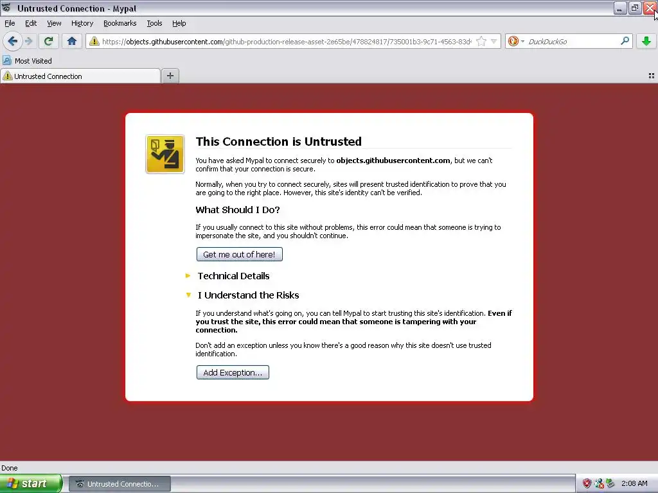Image resolution: width=658 pixels, height=493 pixels.
Task: Click inside the URL address field
Action: point(286,42)
